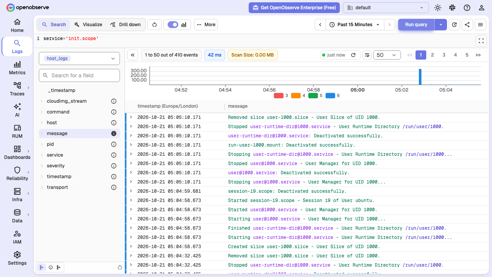Open Metrics in the sidebar
The height and width of the screenshot is (277, 492).
17,68
